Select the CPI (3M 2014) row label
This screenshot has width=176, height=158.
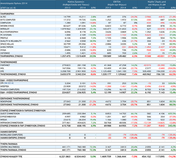coord(7,83)
